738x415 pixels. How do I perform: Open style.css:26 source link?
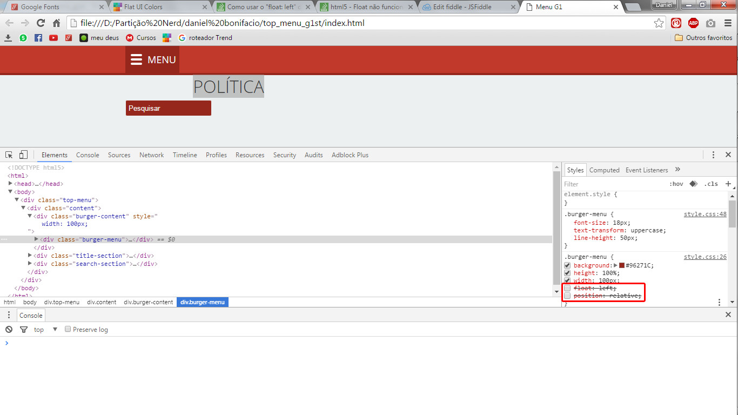click(x=705, y=257)
